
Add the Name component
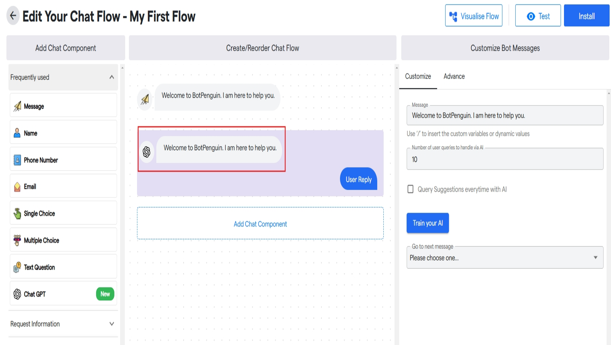[63, 132]
